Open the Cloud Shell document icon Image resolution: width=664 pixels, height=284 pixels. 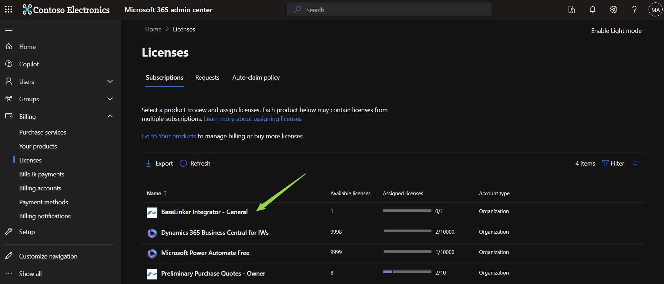(x=572, y=10)
